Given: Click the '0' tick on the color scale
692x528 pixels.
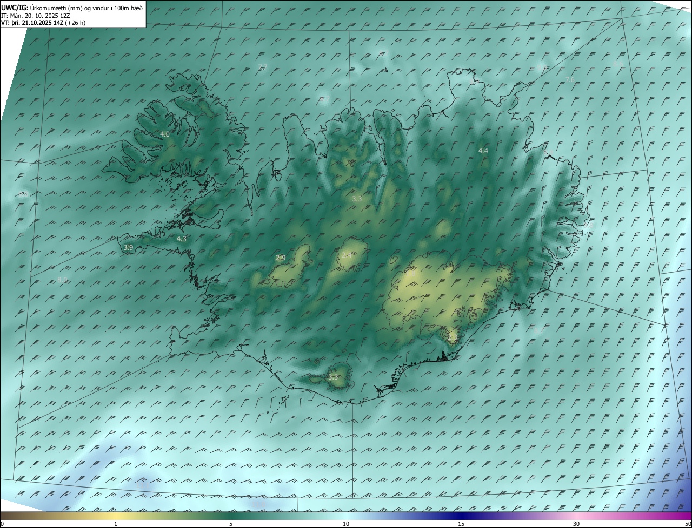Looking at the screenshot, I should pos(2,524).
